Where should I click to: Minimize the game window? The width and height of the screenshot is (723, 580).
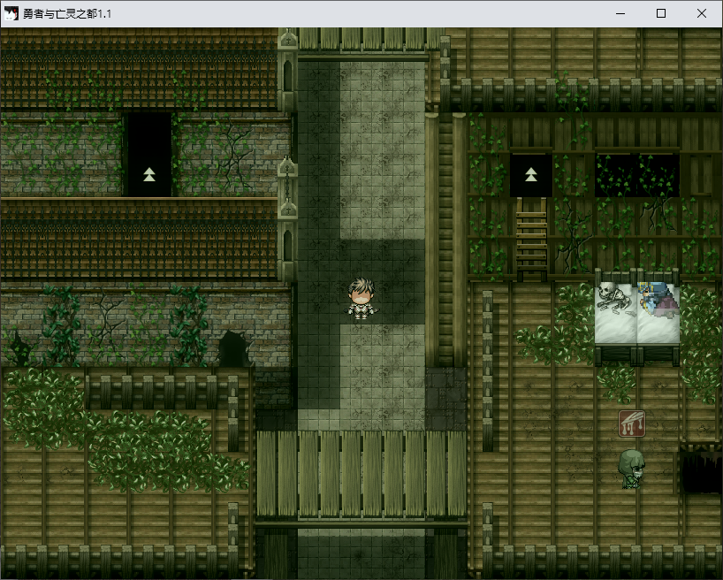pos(620,13)
